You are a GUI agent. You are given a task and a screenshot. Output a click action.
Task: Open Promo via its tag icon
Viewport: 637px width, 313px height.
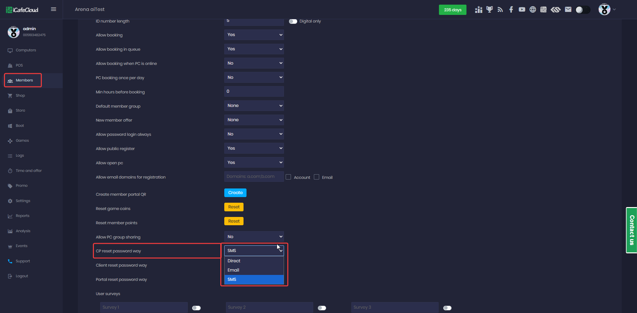tap(10, 186)
